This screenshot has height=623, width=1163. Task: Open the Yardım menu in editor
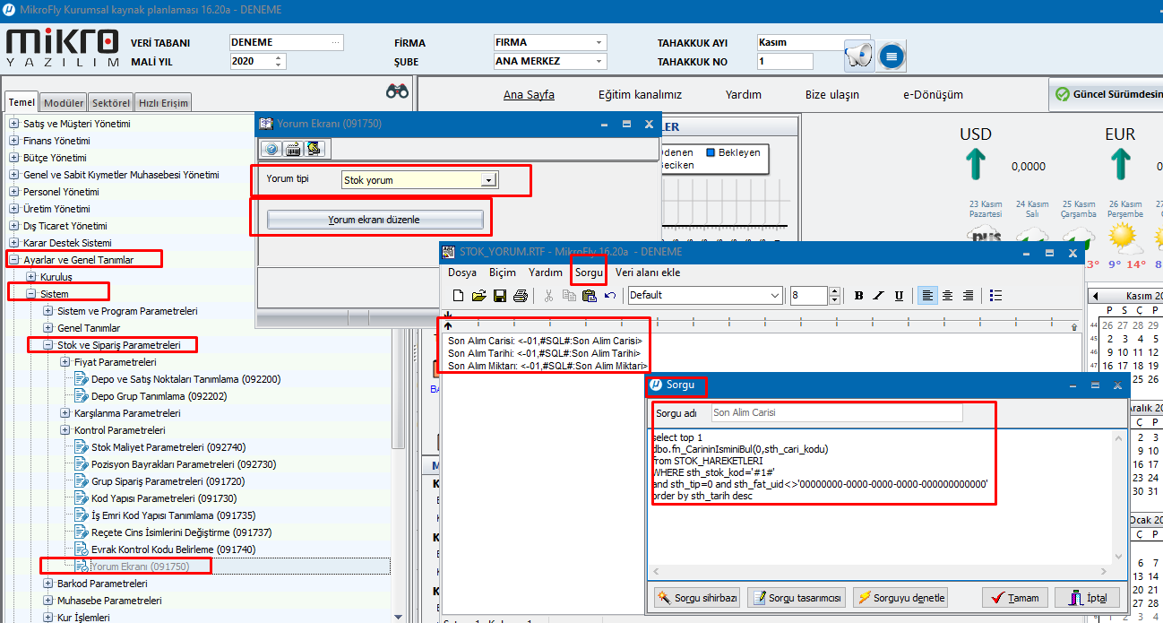click(x=546, y=273)
